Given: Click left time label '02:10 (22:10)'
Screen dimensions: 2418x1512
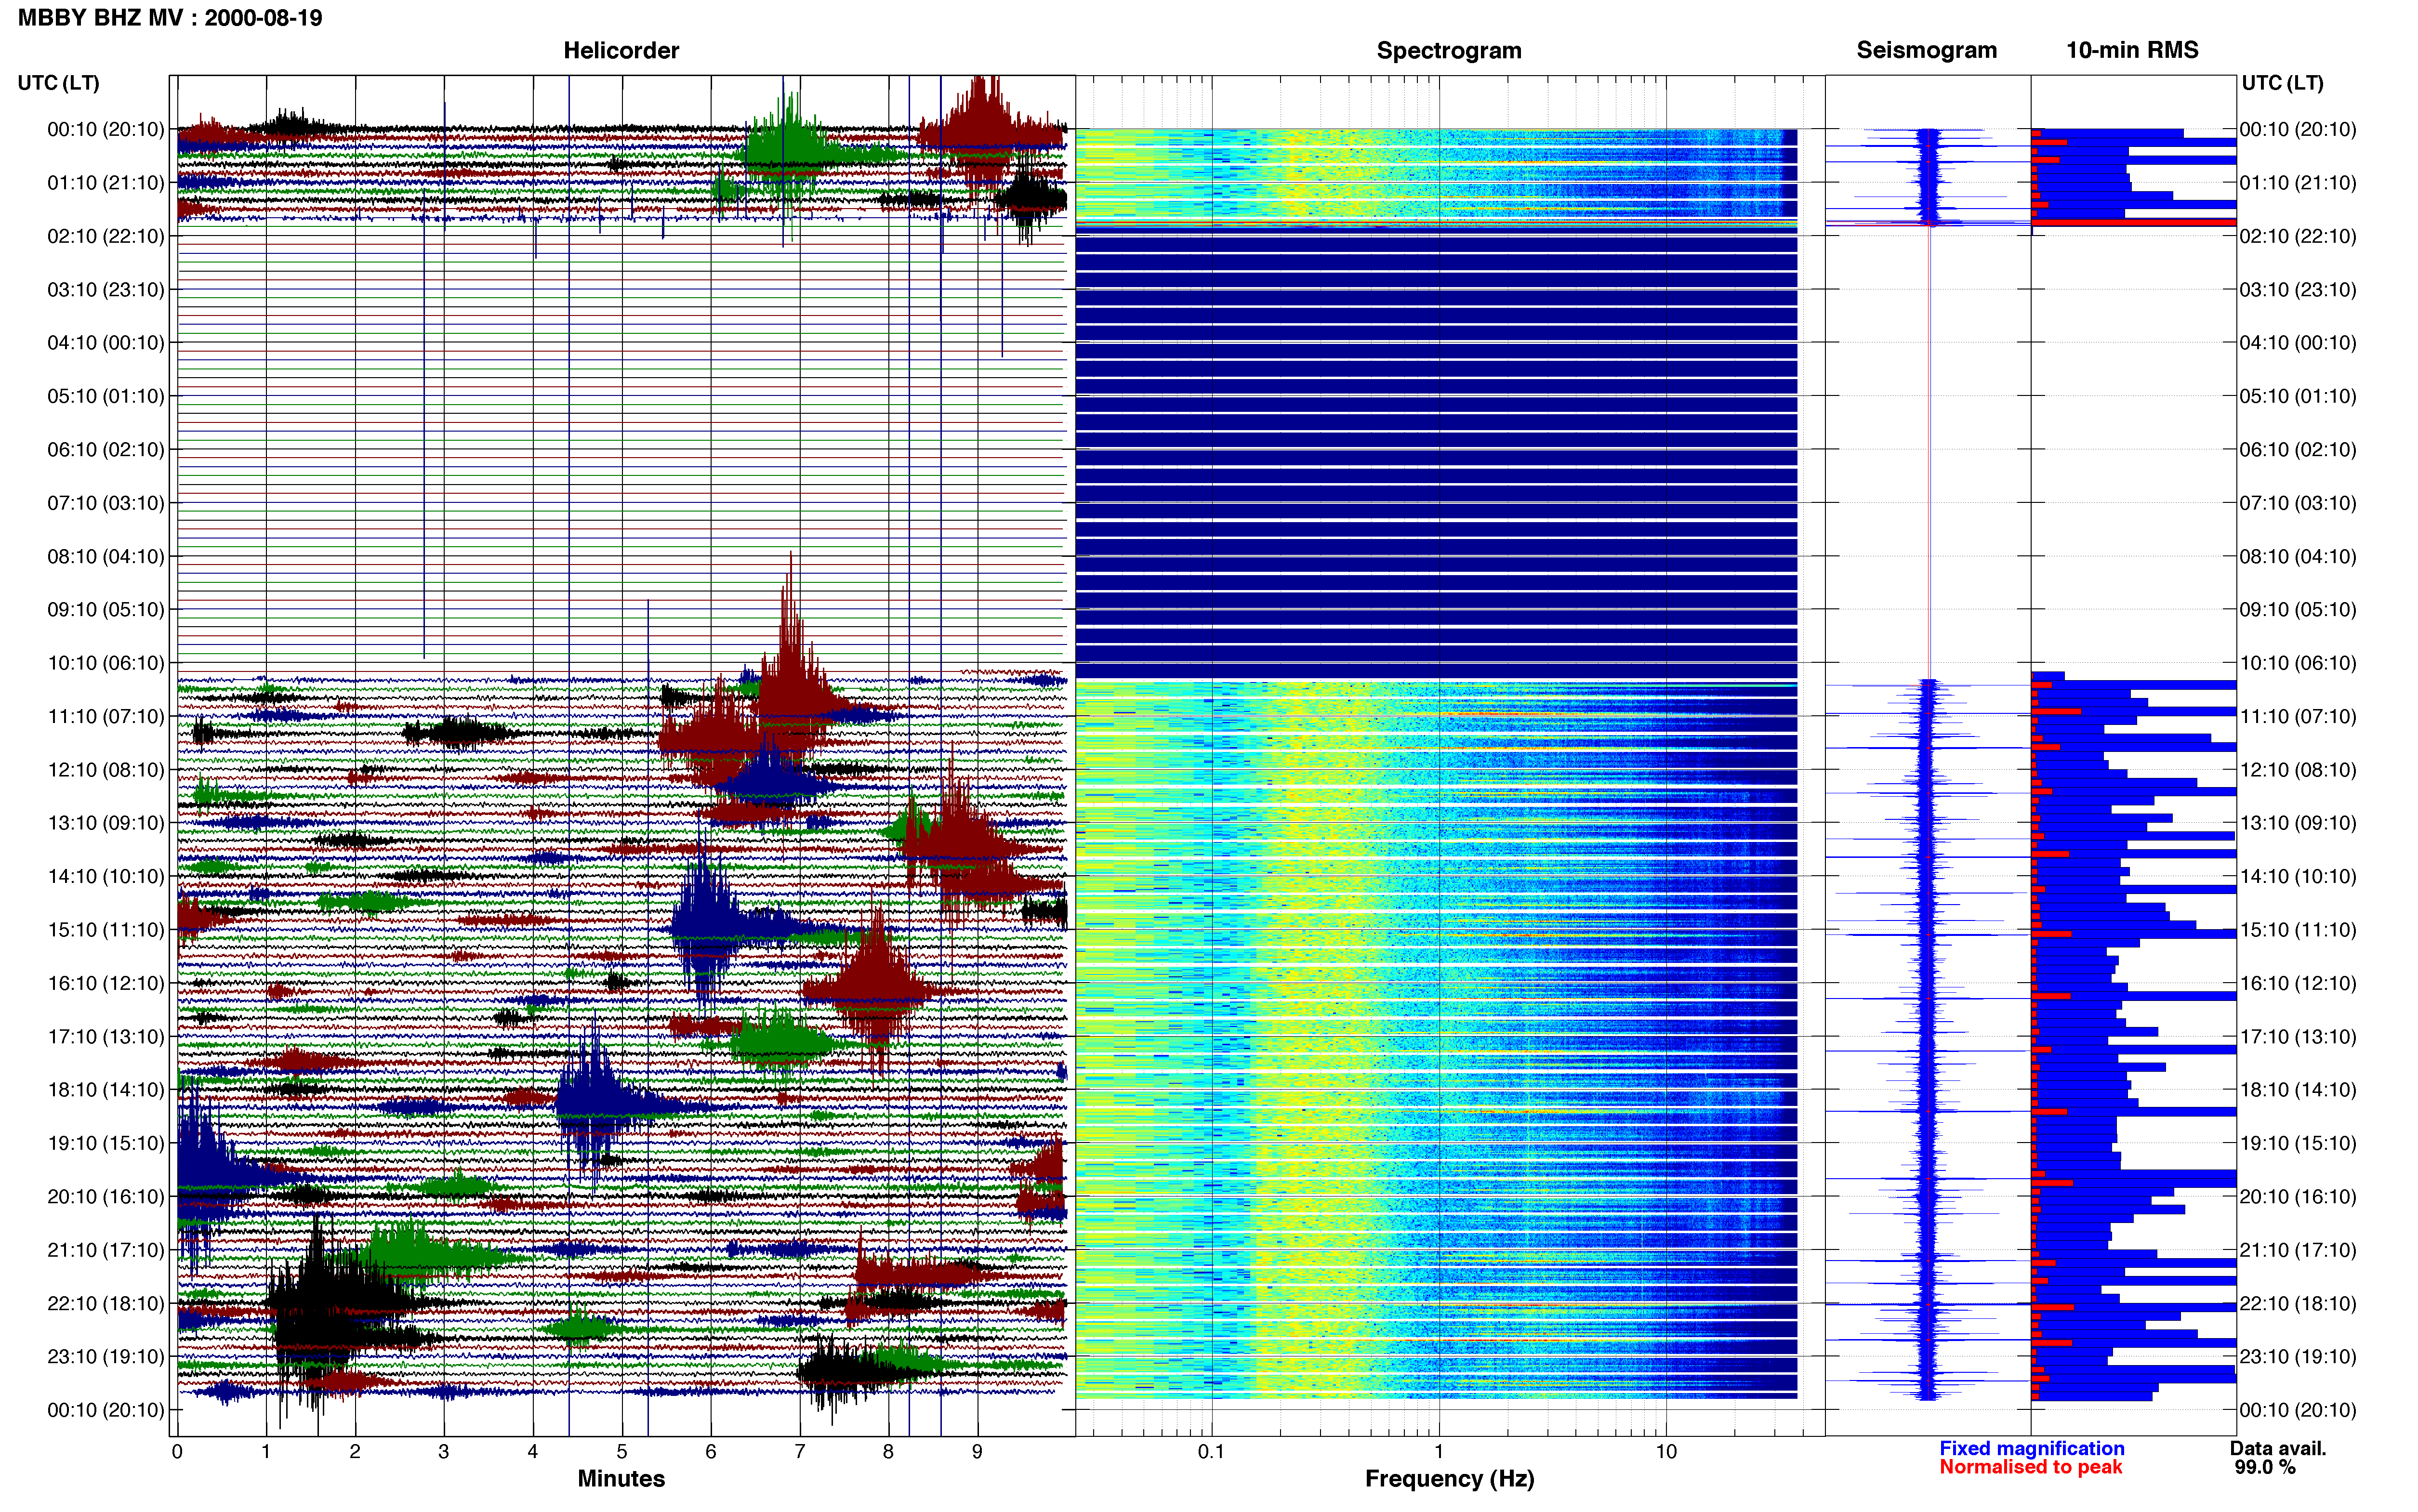Looking at the screenshot, I should 106,236.
